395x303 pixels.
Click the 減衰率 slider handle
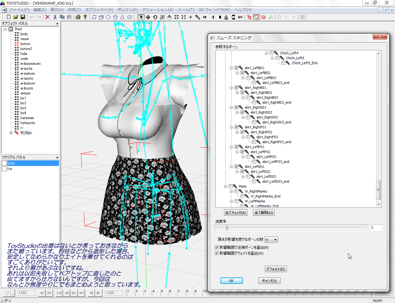pyautogui.click(x=227, y=228)
